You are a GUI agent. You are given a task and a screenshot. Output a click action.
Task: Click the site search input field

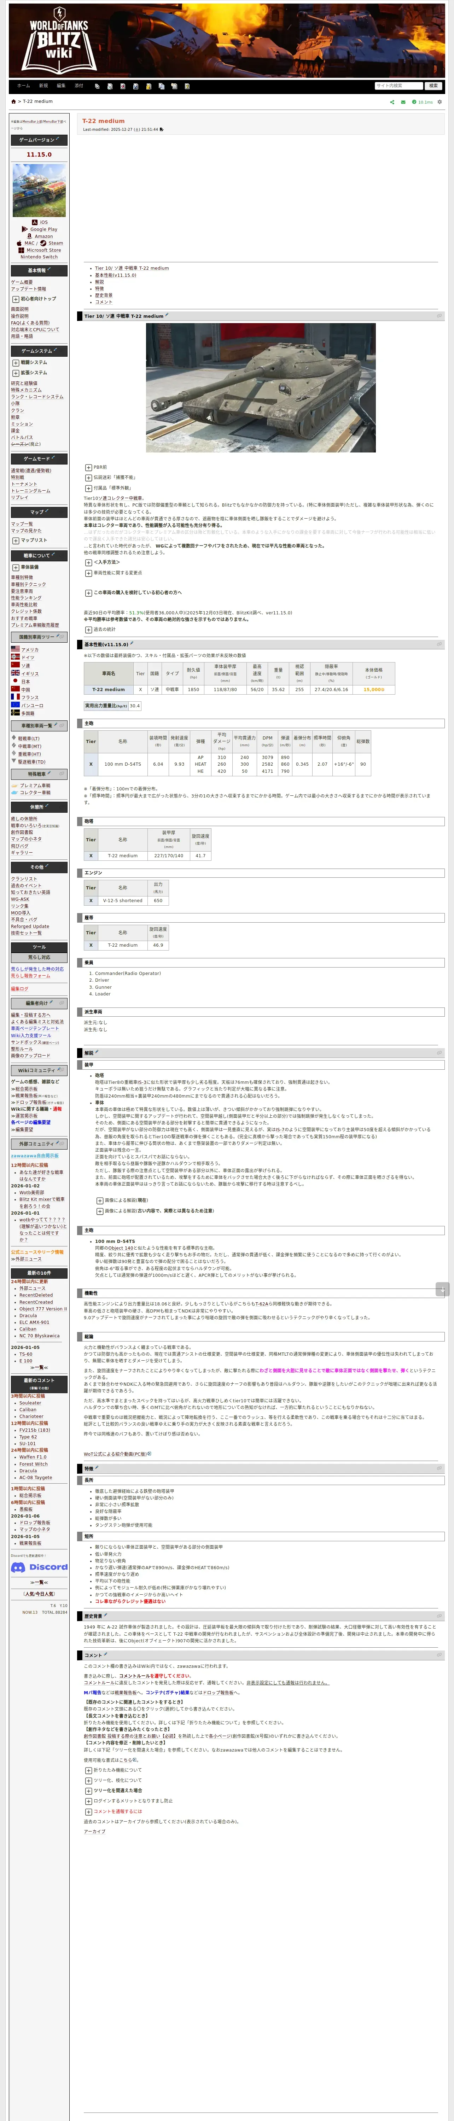coord(399,86)
